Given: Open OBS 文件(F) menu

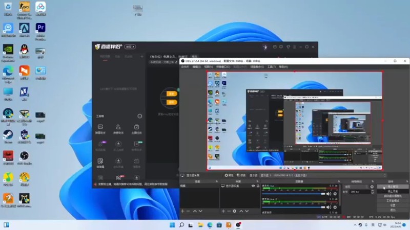Looking at the screenshot, I should (x=185, y=67).
